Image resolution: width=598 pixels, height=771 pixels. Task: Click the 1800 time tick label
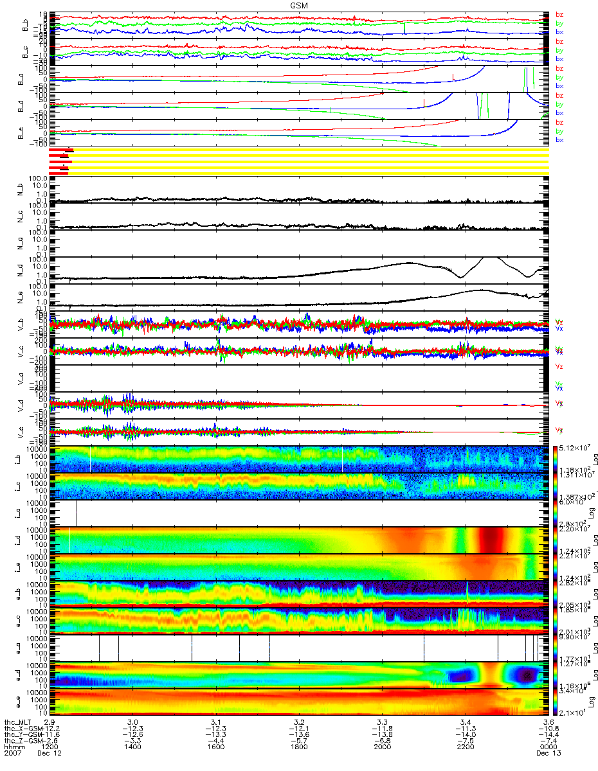tap(299, 748)
